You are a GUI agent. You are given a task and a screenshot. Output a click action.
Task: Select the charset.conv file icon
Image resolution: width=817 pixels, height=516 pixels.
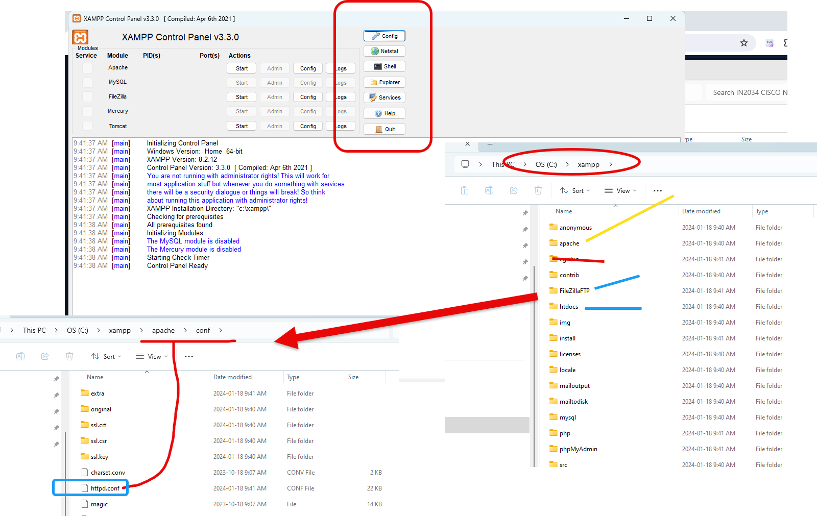pyautogui.click(x=85, y=472)
